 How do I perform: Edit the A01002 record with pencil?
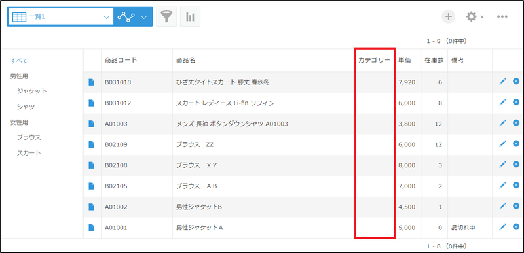(x=502, y=206)
